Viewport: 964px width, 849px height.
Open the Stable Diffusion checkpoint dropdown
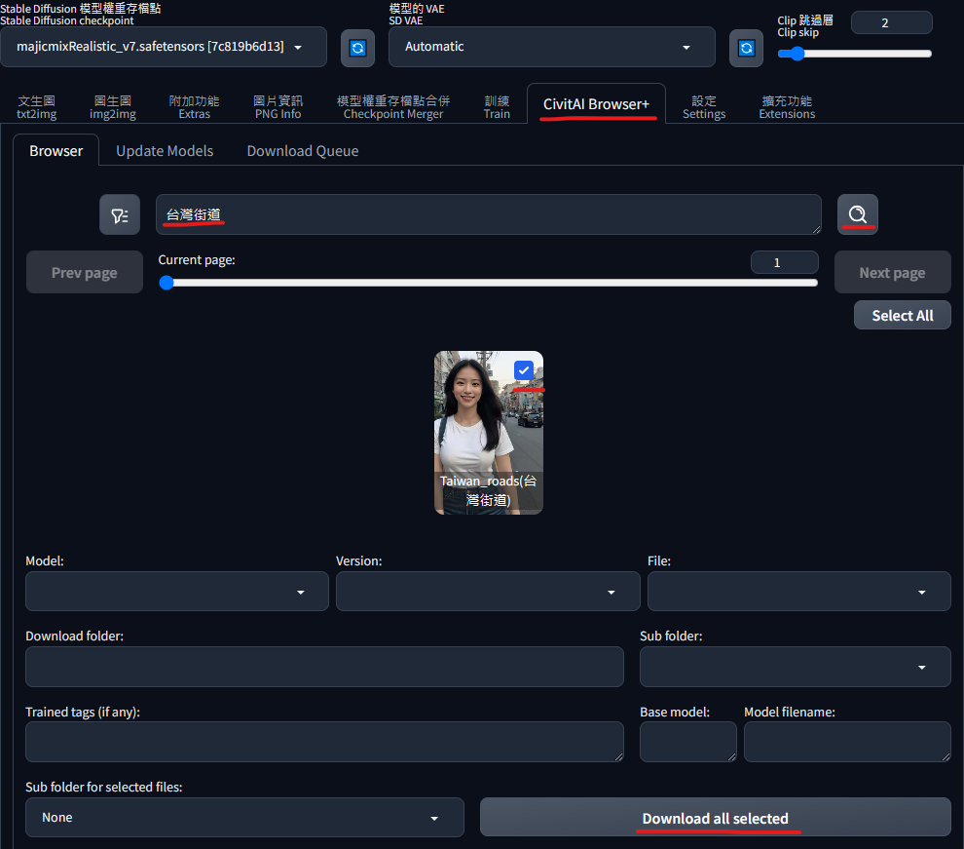(164, 47)
